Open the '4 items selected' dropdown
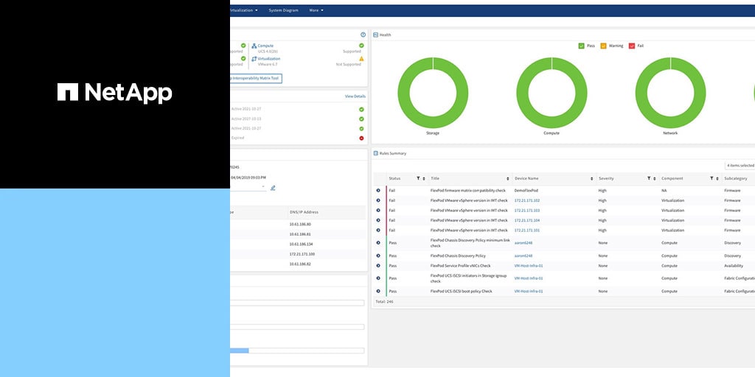This screenshot has width=755, height=377. (x=740, y=166)
